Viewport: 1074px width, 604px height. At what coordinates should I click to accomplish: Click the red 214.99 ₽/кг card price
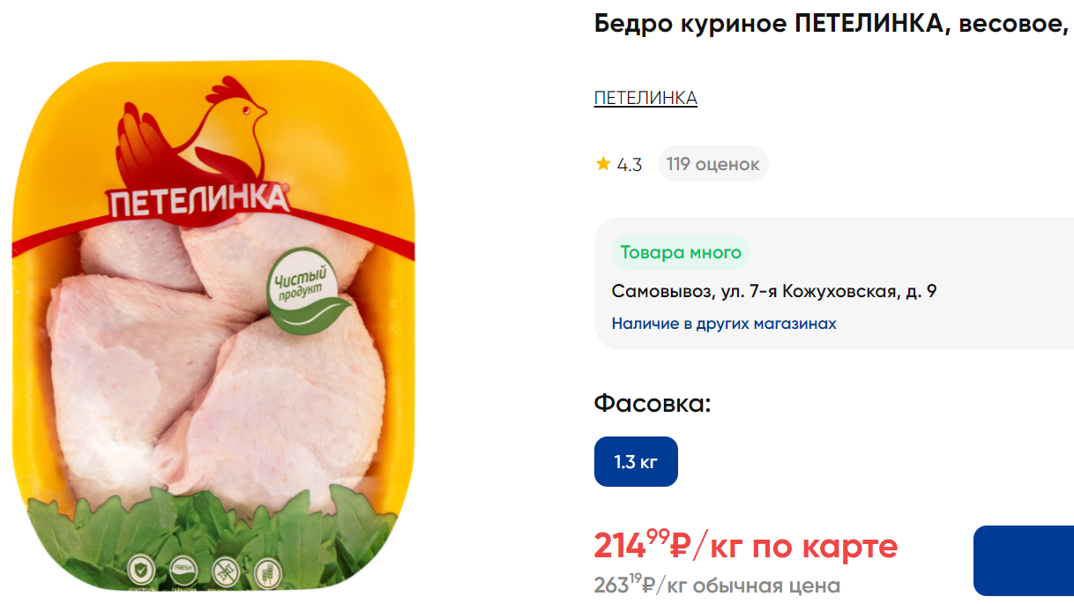(746, 544)
